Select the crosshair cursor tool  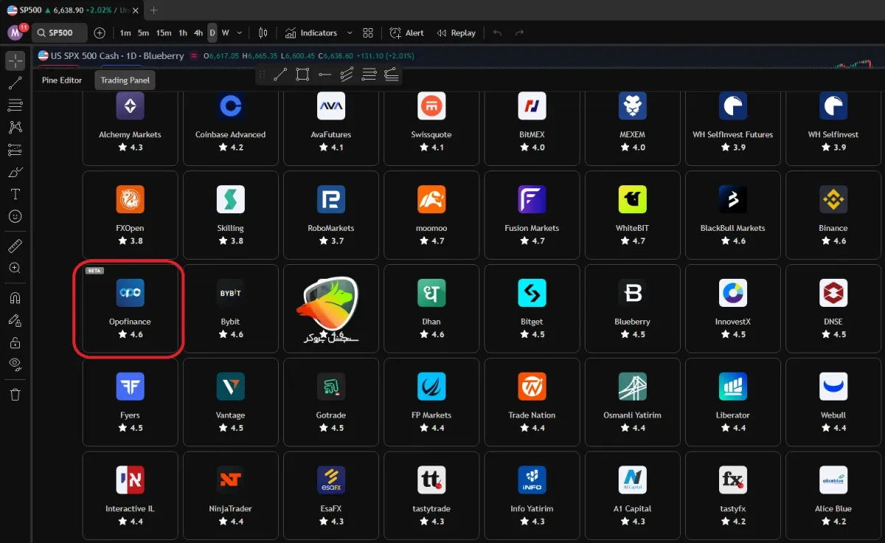click(x=15, y=60)
